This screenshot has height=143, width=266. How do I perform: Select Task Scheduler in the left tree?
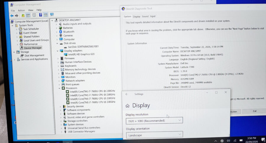tap(31, 29)
